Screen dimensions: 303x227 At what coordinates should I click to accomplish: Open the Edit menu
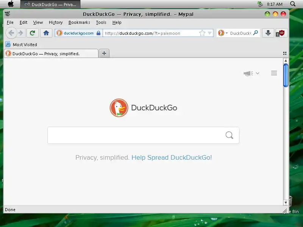[23, 22]
